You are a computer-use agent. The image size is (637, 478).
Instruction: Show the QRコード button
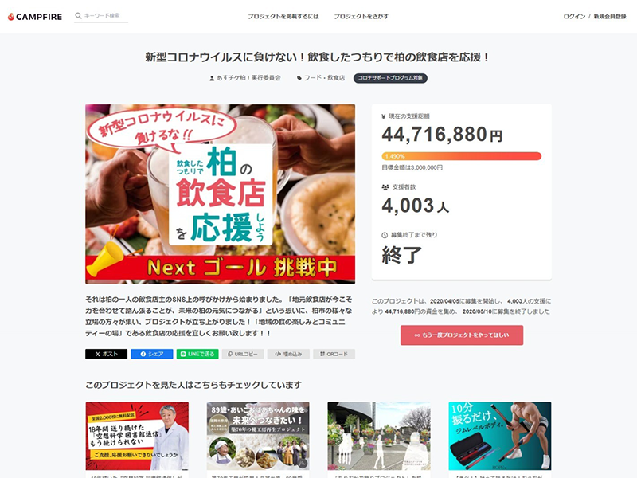(x=334, y=354)
